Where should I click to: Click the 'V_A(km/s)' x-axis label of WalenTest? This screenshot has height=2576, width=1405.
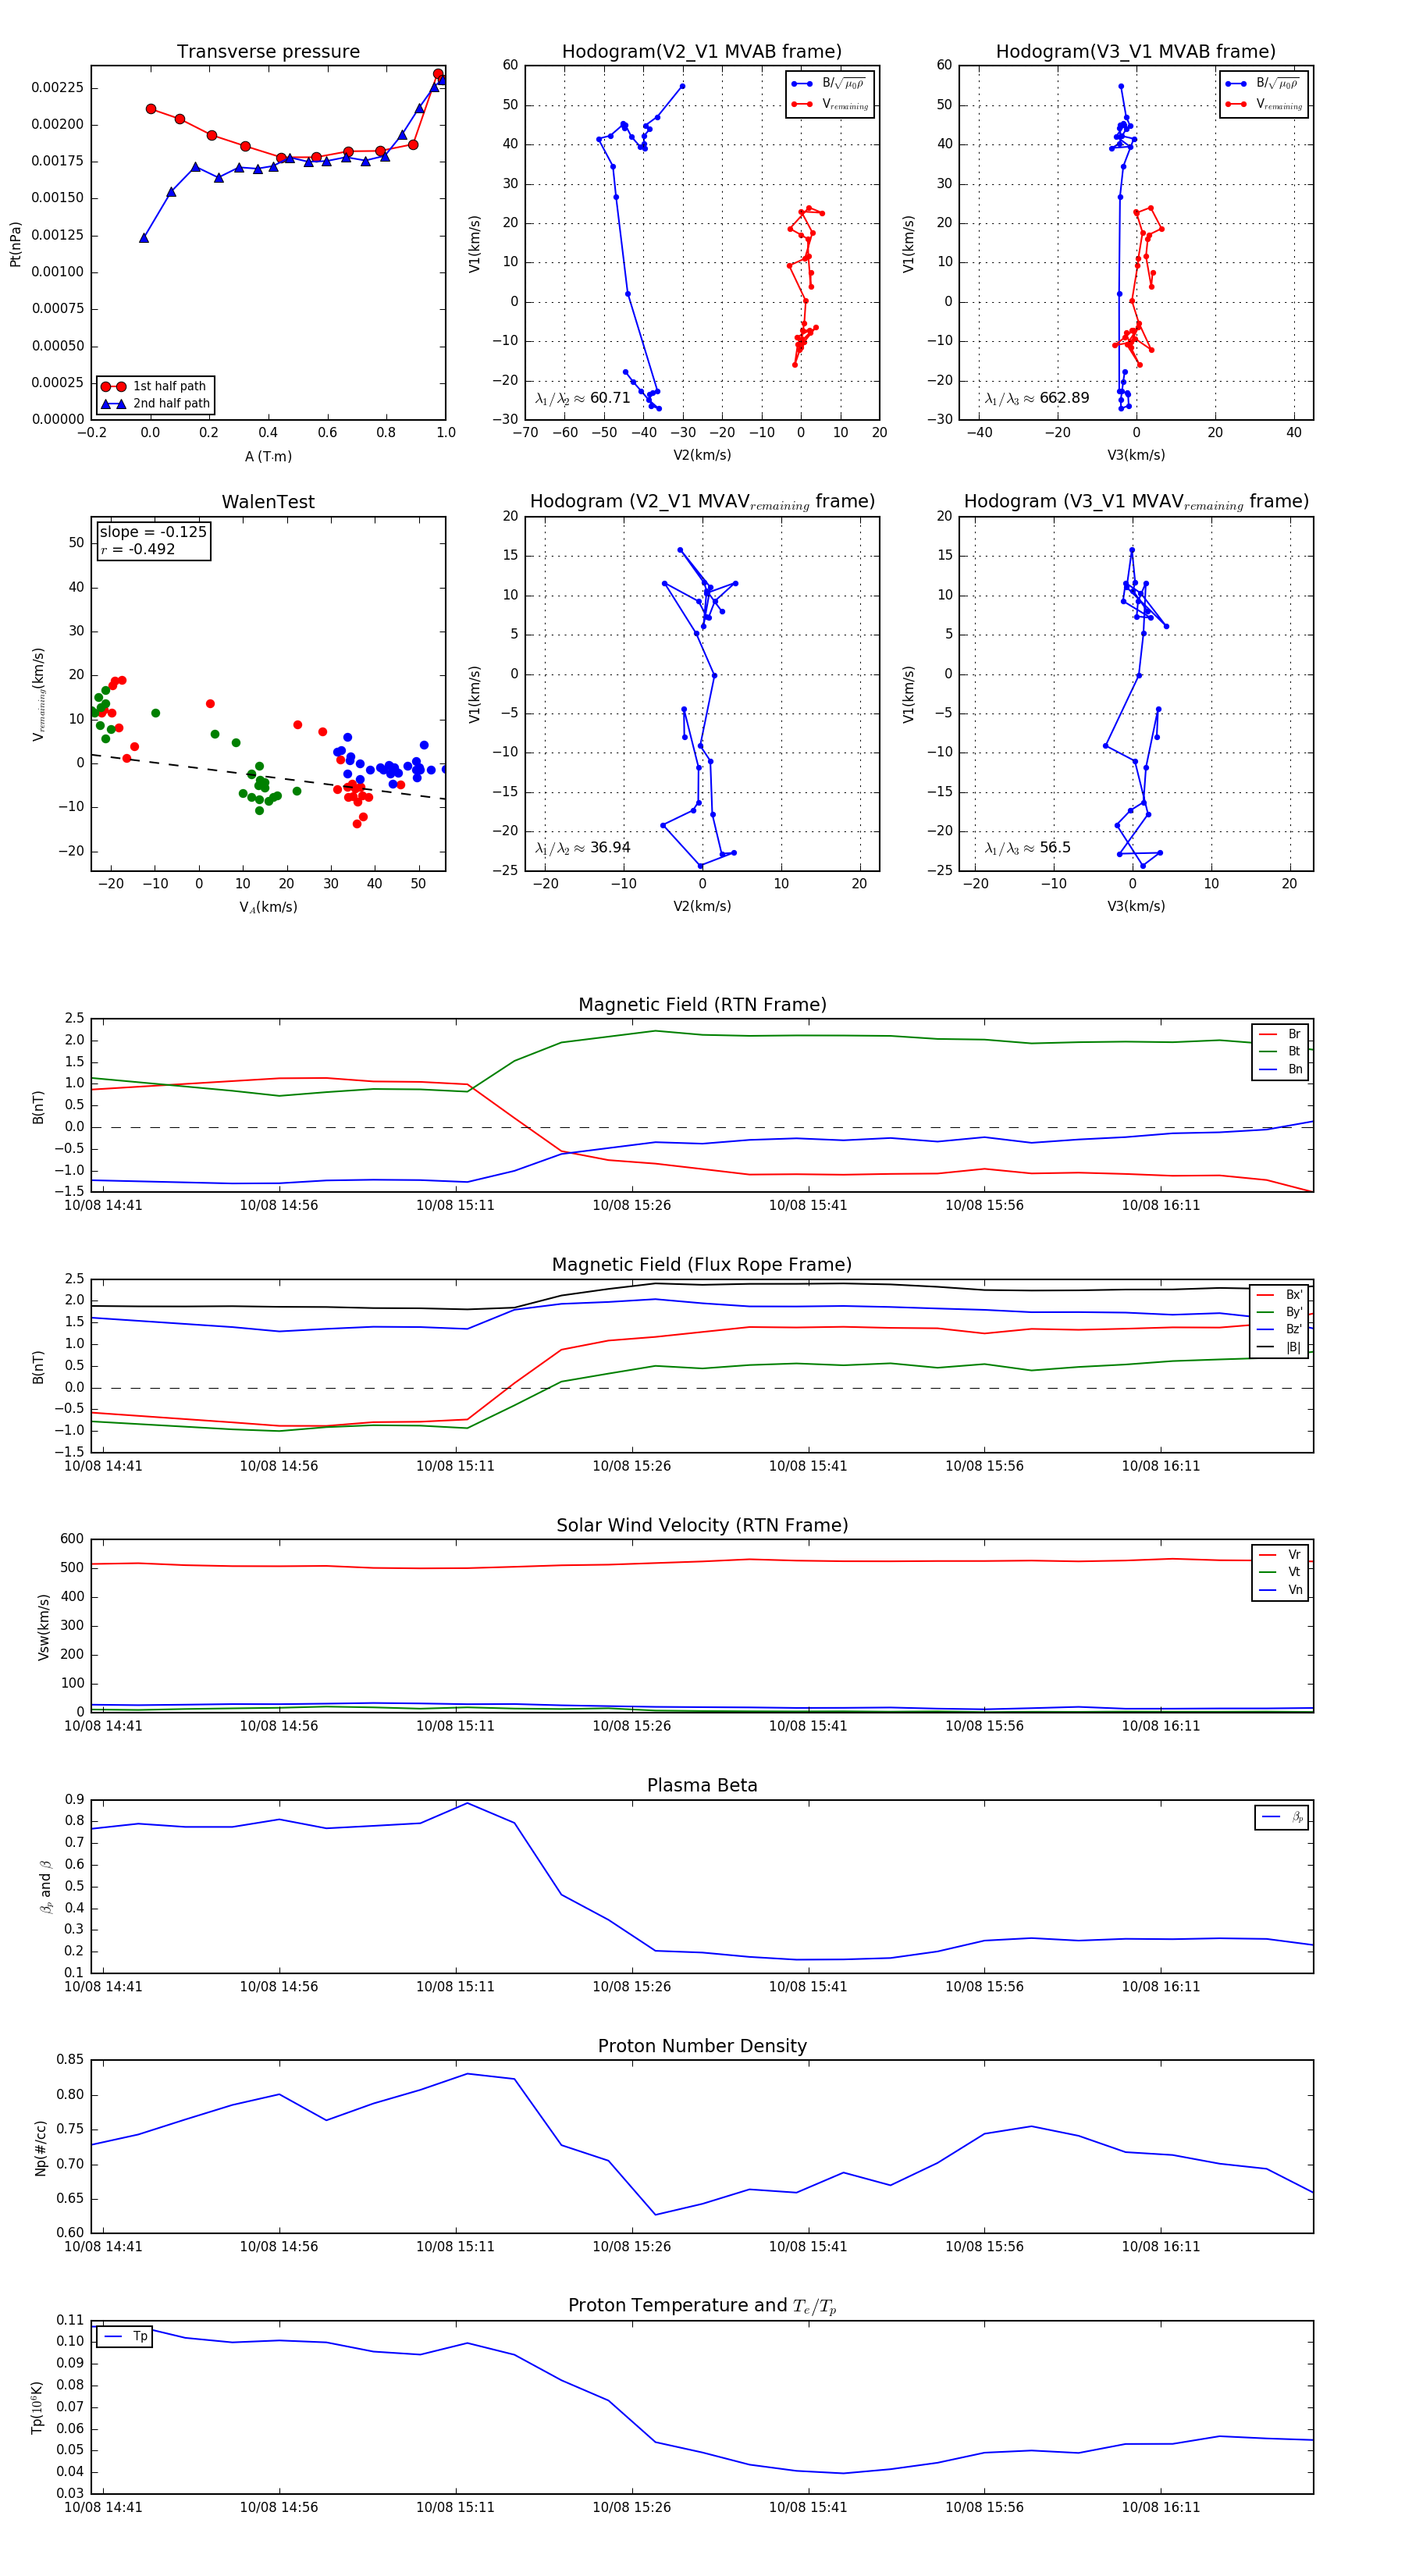(x=268, y=907)
